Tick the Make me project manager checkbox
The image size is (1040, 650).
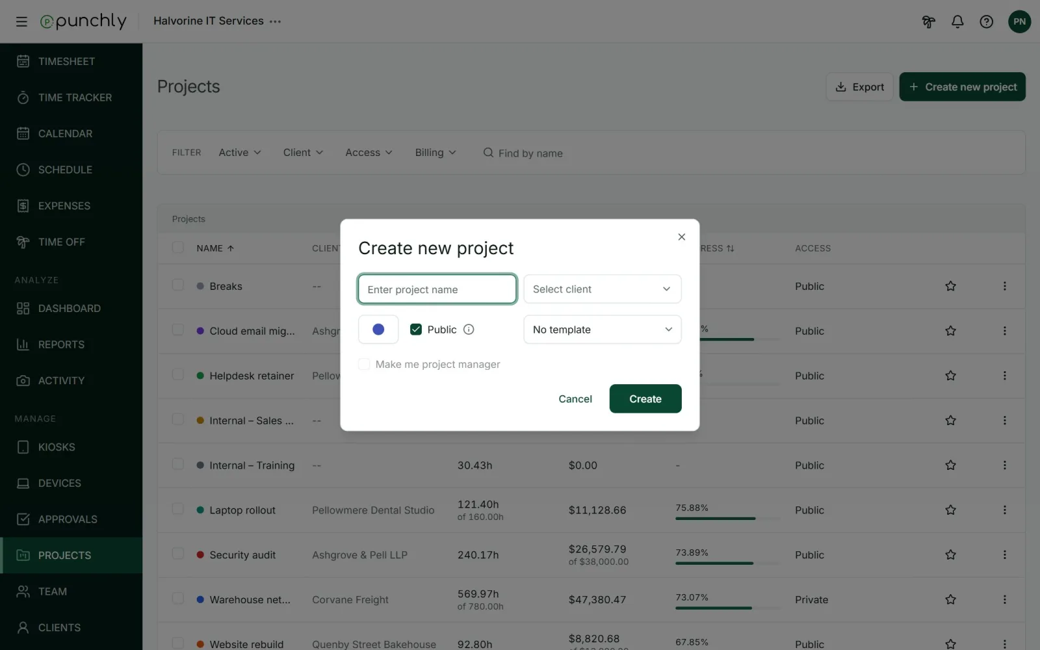click(364, 364)
